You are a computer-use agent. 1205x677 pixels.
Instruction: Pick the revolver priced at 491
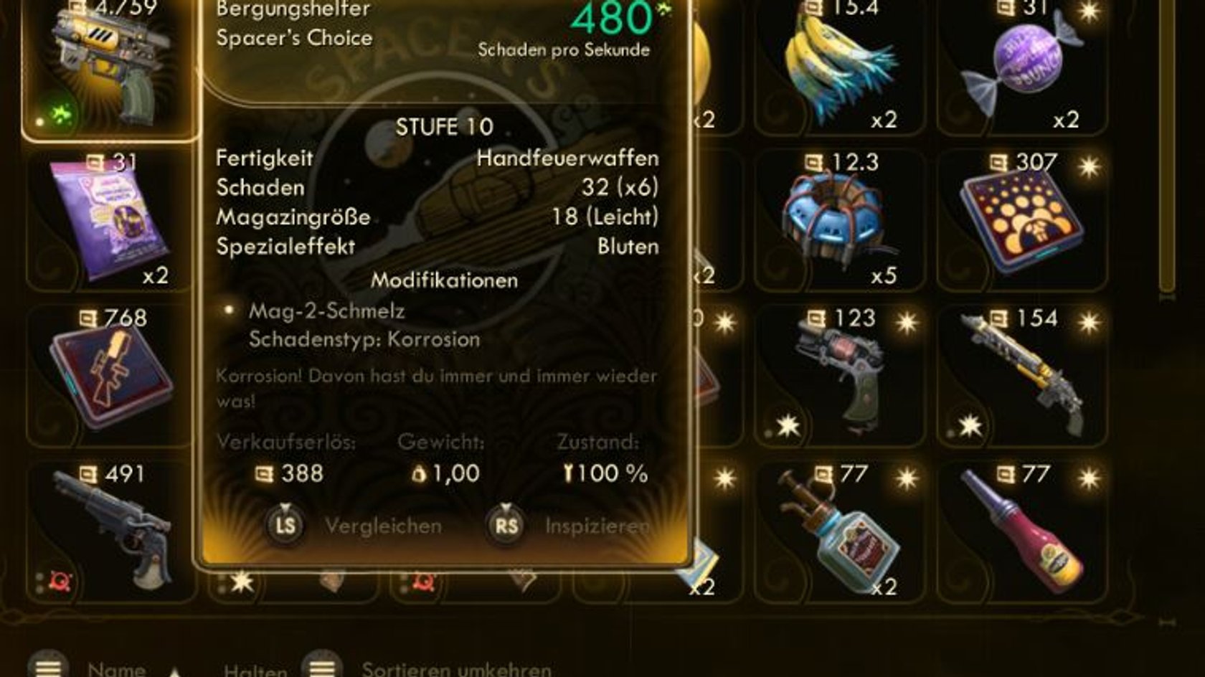(x=109, y=531)
